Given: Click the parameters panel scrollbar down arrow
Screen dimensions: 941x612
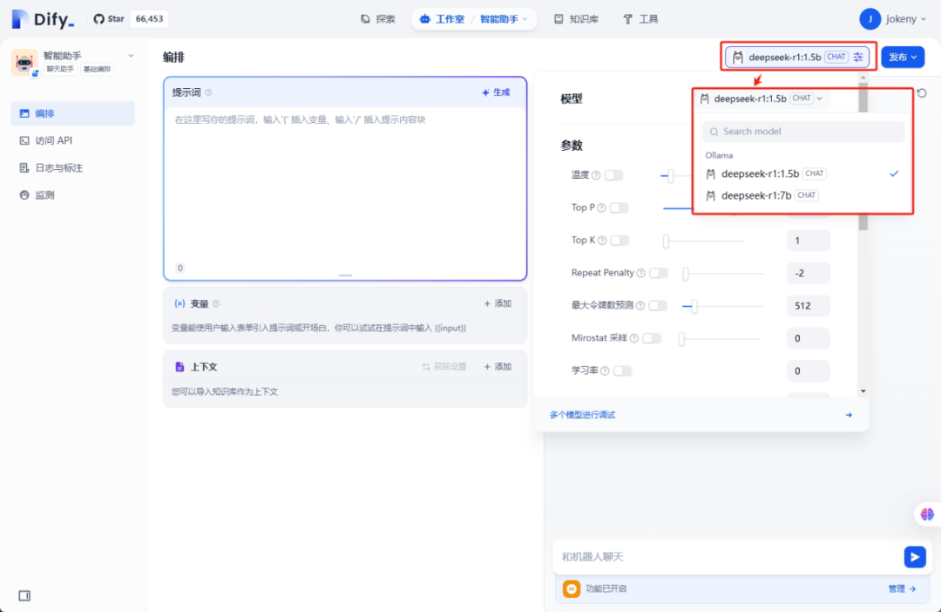Looking at the screenshot, I should click(863, 391).
